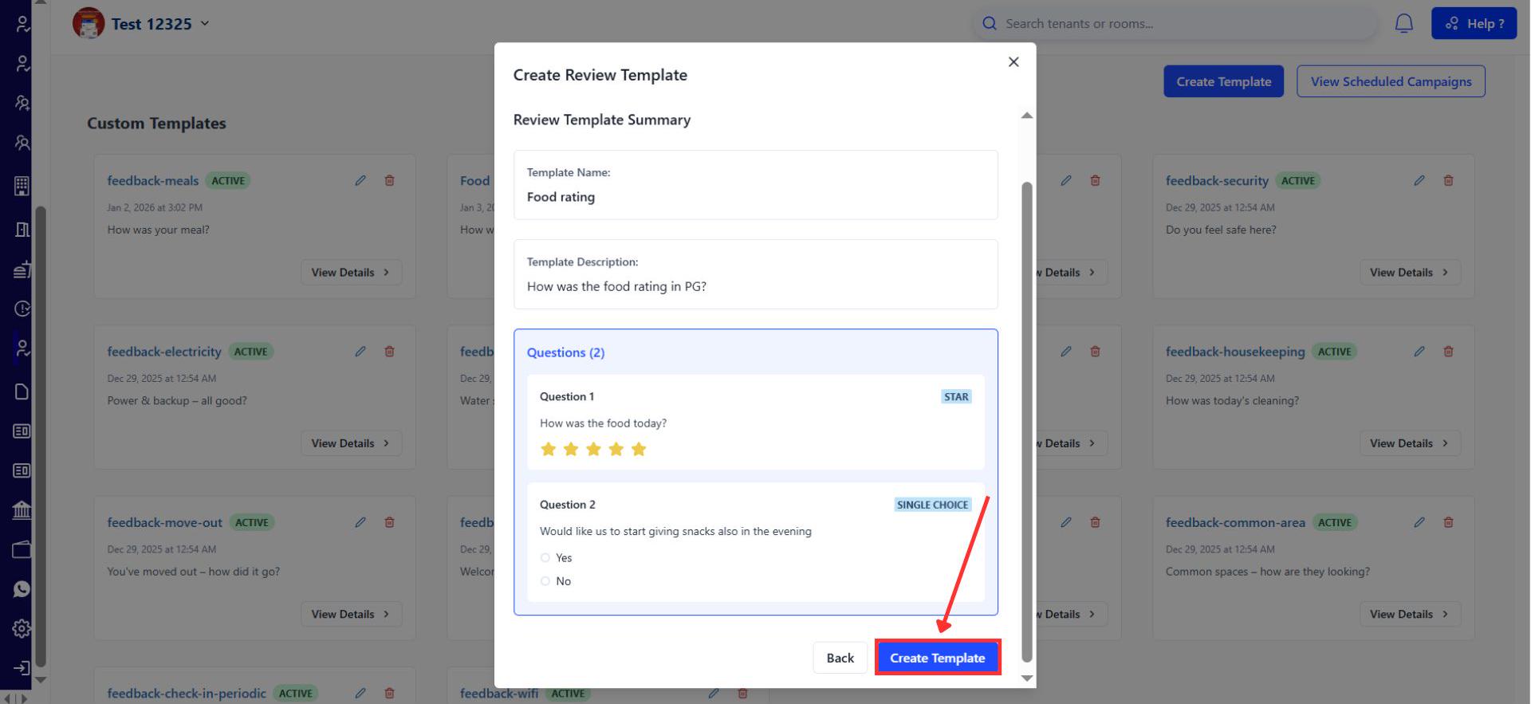The width and height of the screenshot is (1531, 704).
Task: Click the notification bell icon
Action: click(x=1403, y=24)
